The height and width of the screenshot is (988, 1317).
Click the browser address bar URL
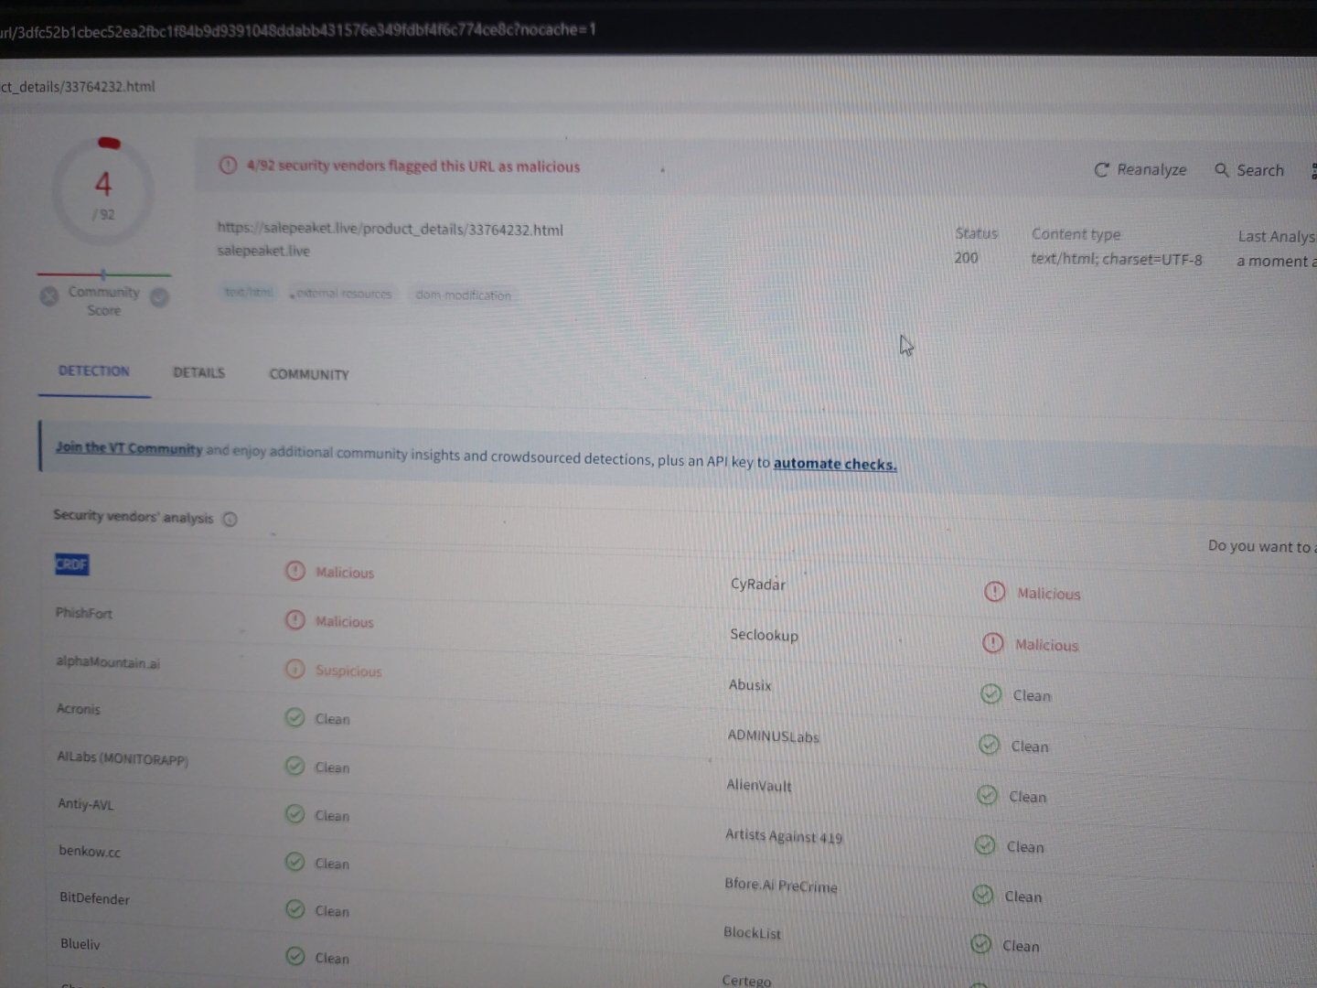coord(297,30)
